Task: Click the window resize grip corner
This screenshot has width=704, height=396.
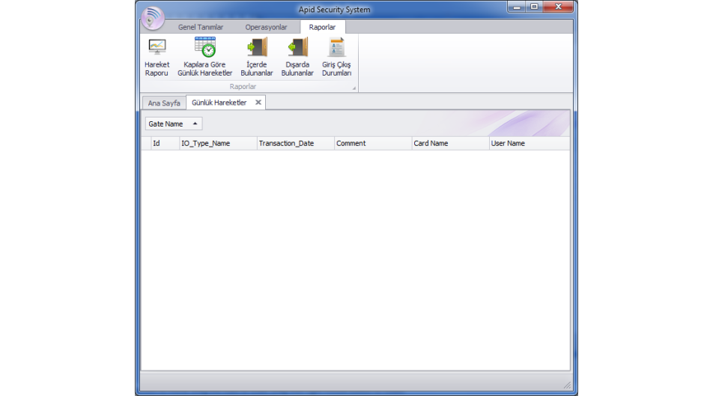Action: (568, 386)
